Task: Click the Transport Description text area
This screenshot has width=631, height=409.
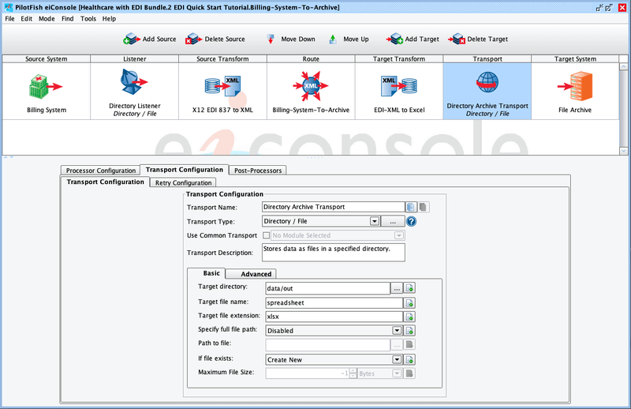Action: point(333,252)
